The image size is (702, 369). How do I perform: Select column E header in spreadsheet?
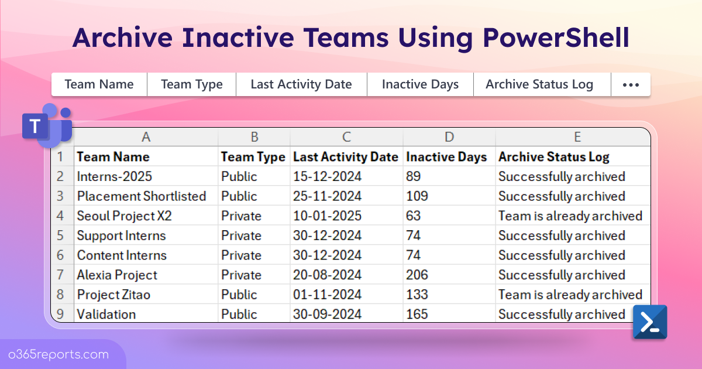pyautogui.click(x=573, y=137)
